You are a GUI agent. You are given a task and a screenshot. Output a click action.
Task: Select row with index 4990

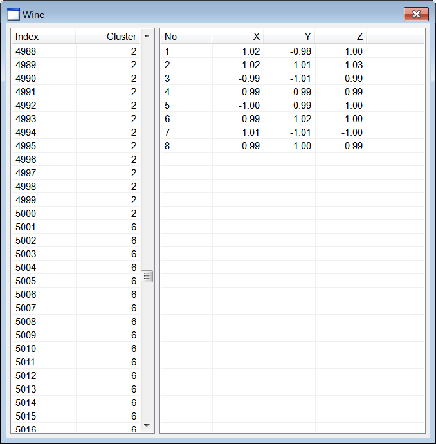point(76,78)
